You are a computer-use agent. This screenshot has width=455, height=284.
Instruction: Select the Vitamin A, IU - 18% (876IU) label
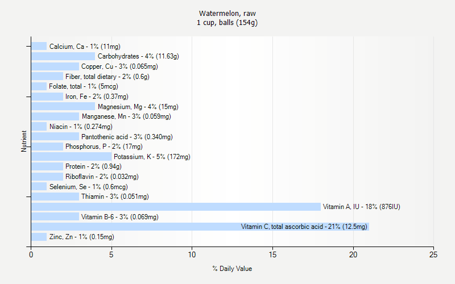click(362, 207)
